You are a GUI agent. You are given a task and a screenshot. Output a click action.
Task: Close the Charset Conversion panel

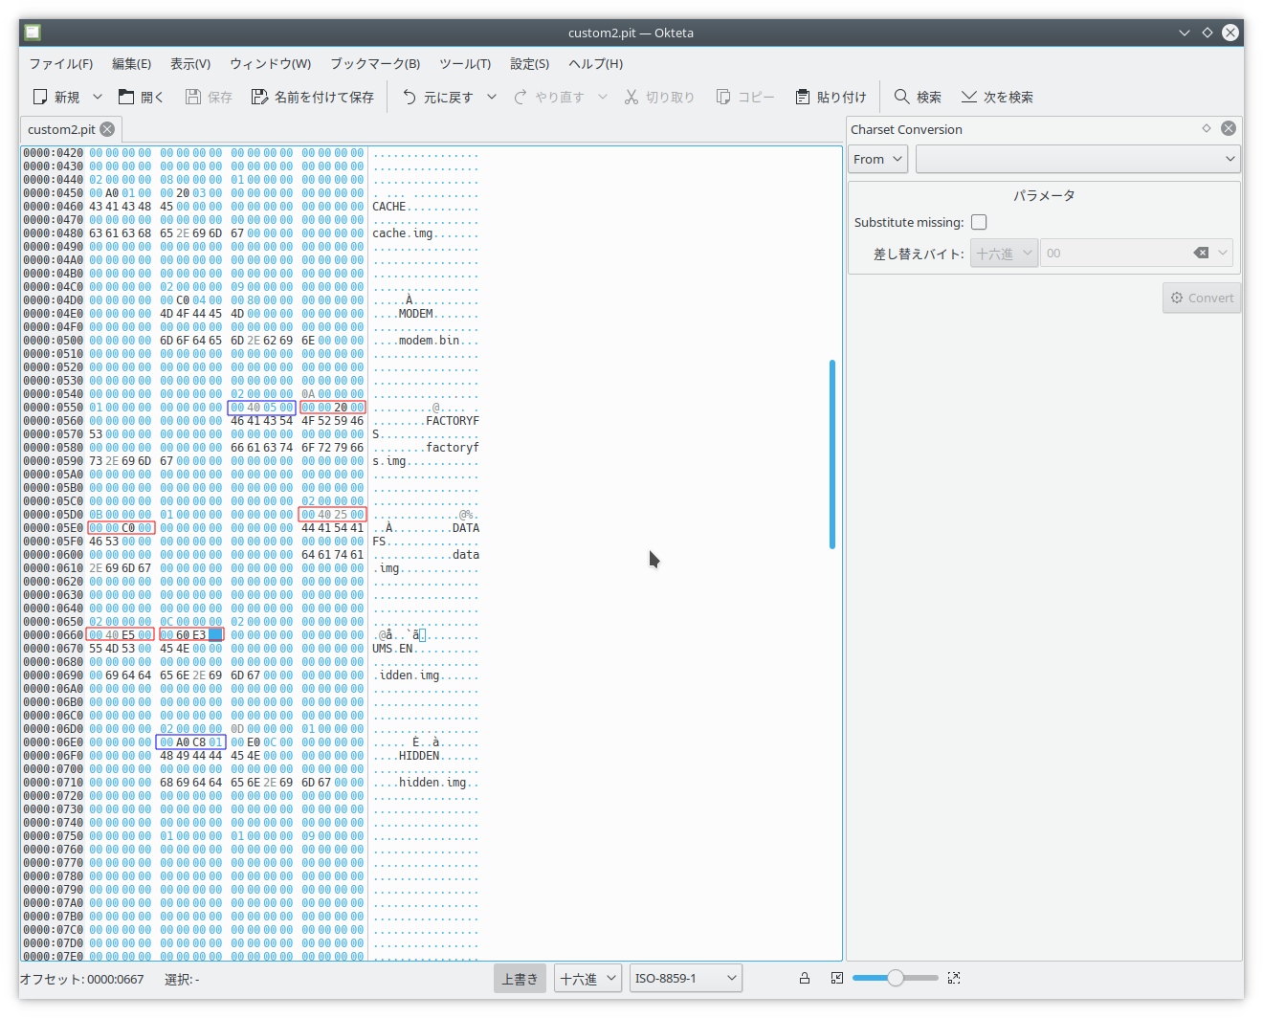1229,128
